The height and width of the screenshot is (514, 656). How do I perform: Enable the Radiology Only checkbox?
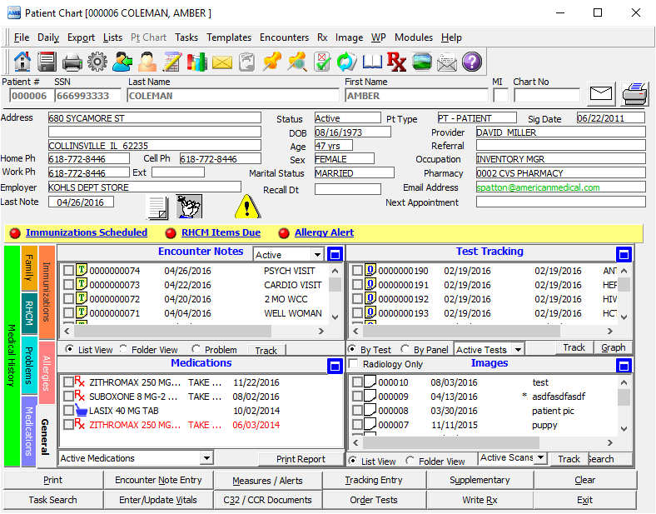point(354,364)
